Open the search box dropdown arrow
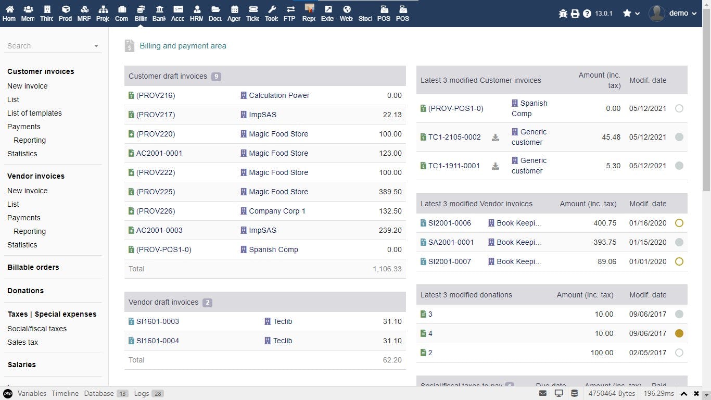Viewport: 711px width, 400px height. click(x=96, y=46)
